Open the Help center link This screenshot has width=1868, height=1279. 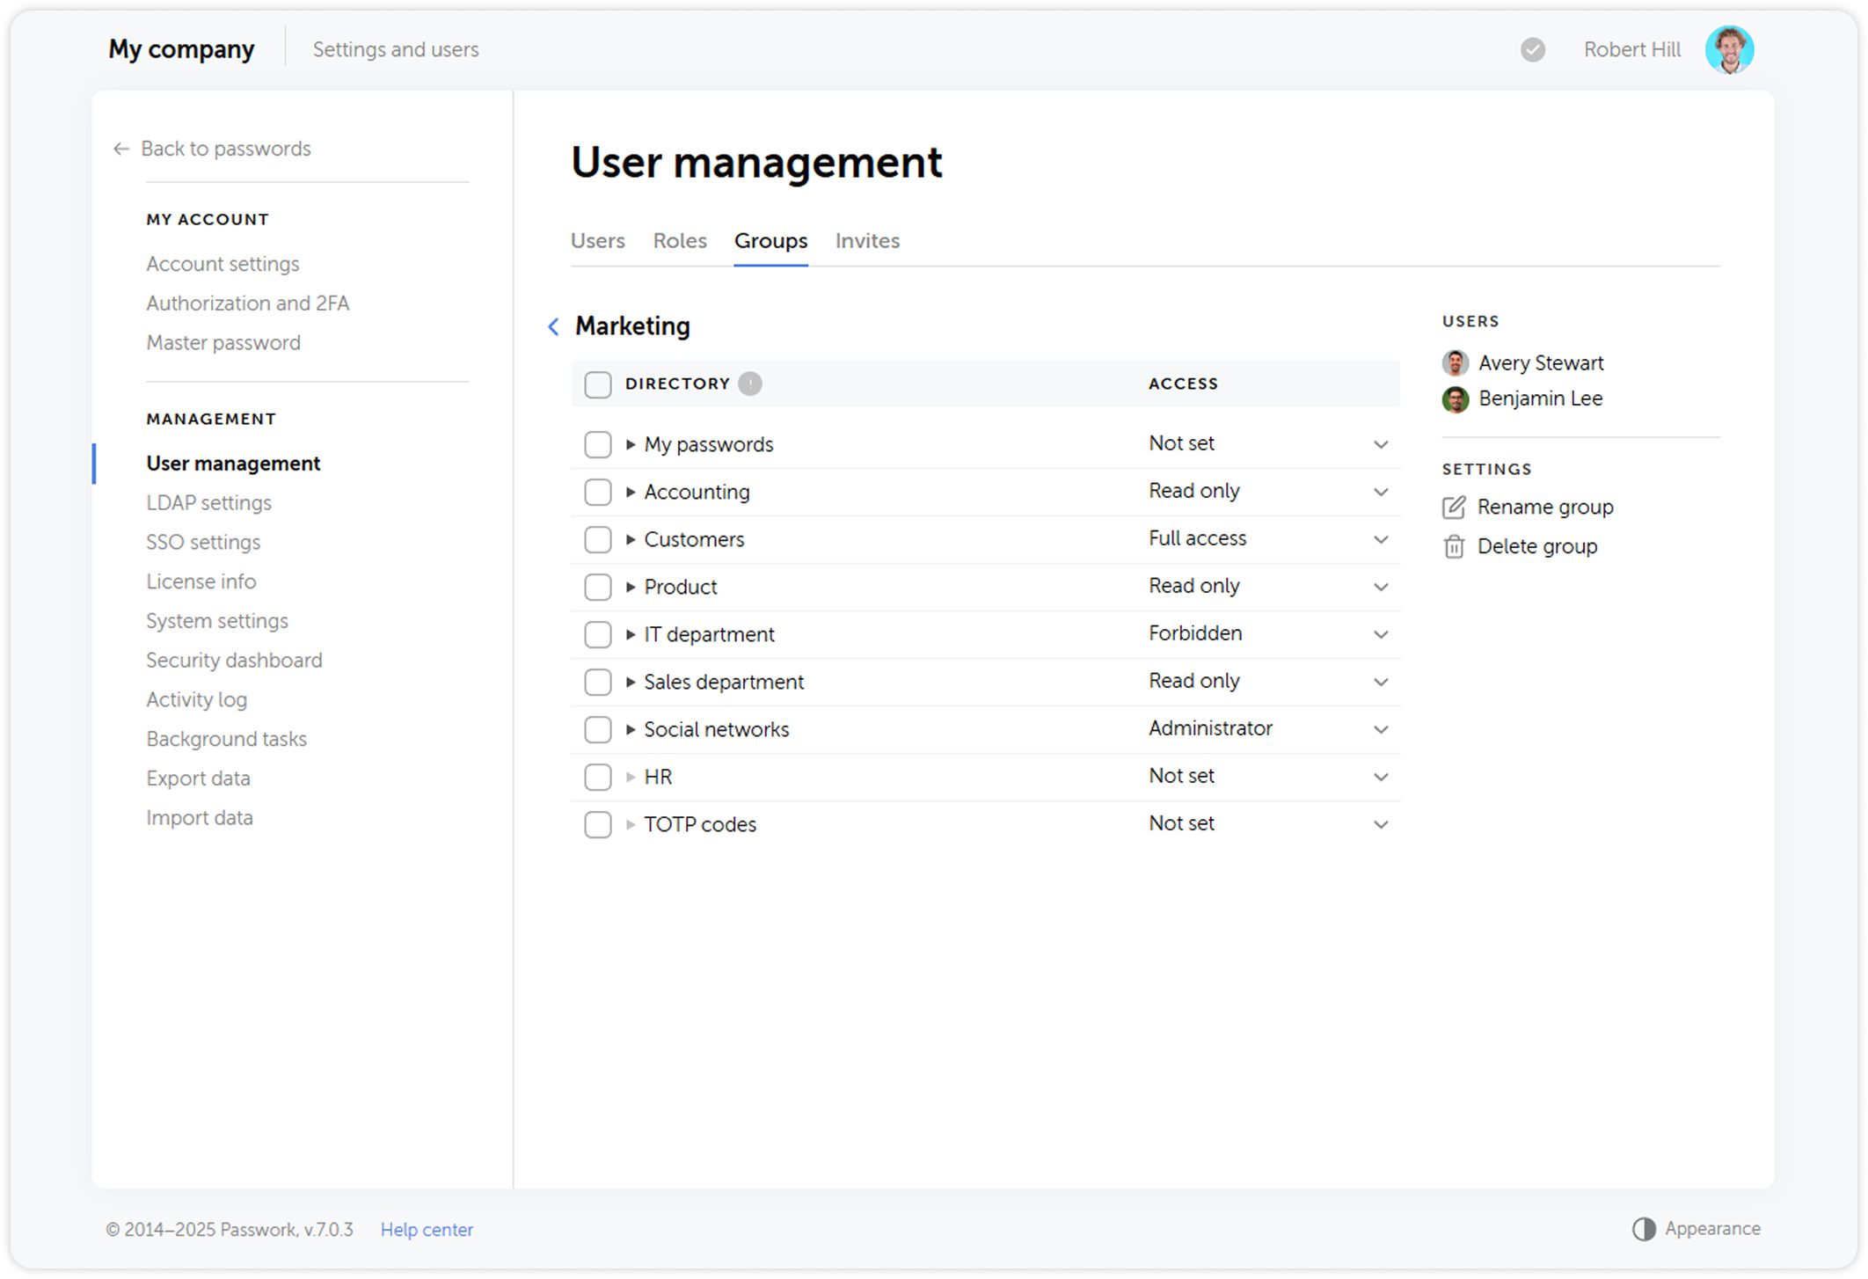(427, 1230)
